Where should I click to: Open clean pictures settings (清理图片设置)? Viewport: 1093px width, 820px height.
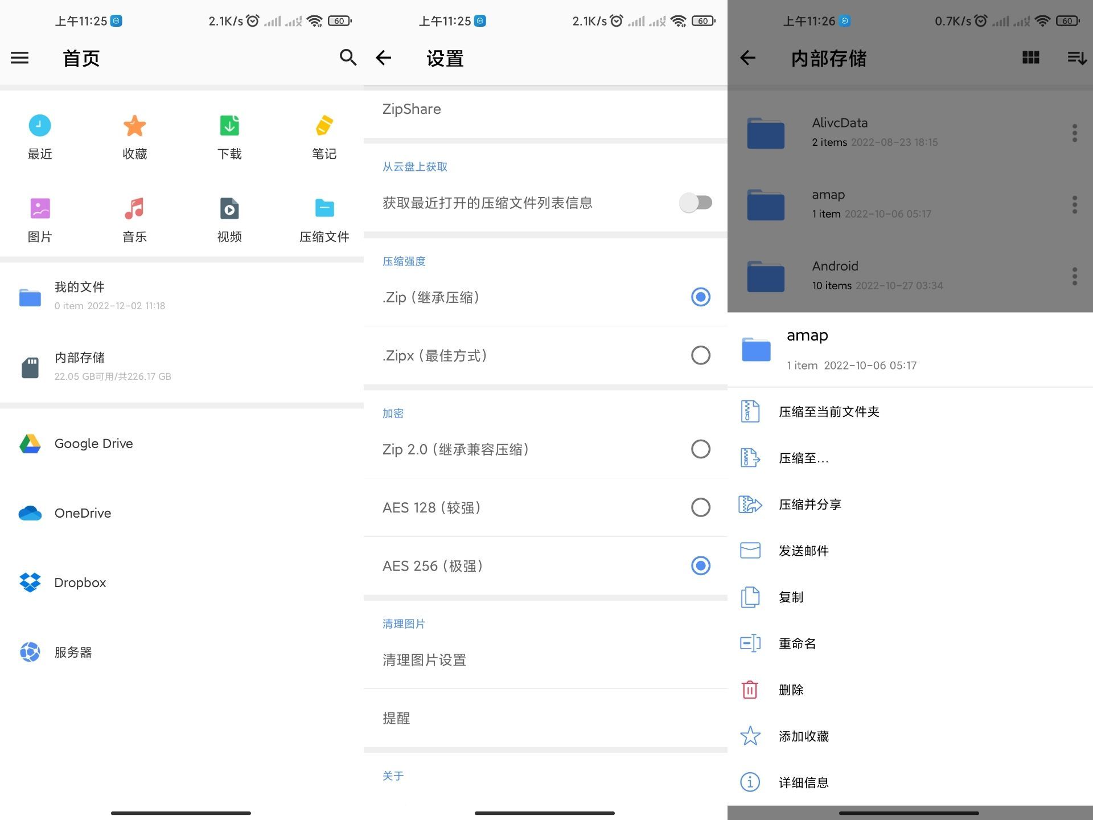tap(545, 660)
